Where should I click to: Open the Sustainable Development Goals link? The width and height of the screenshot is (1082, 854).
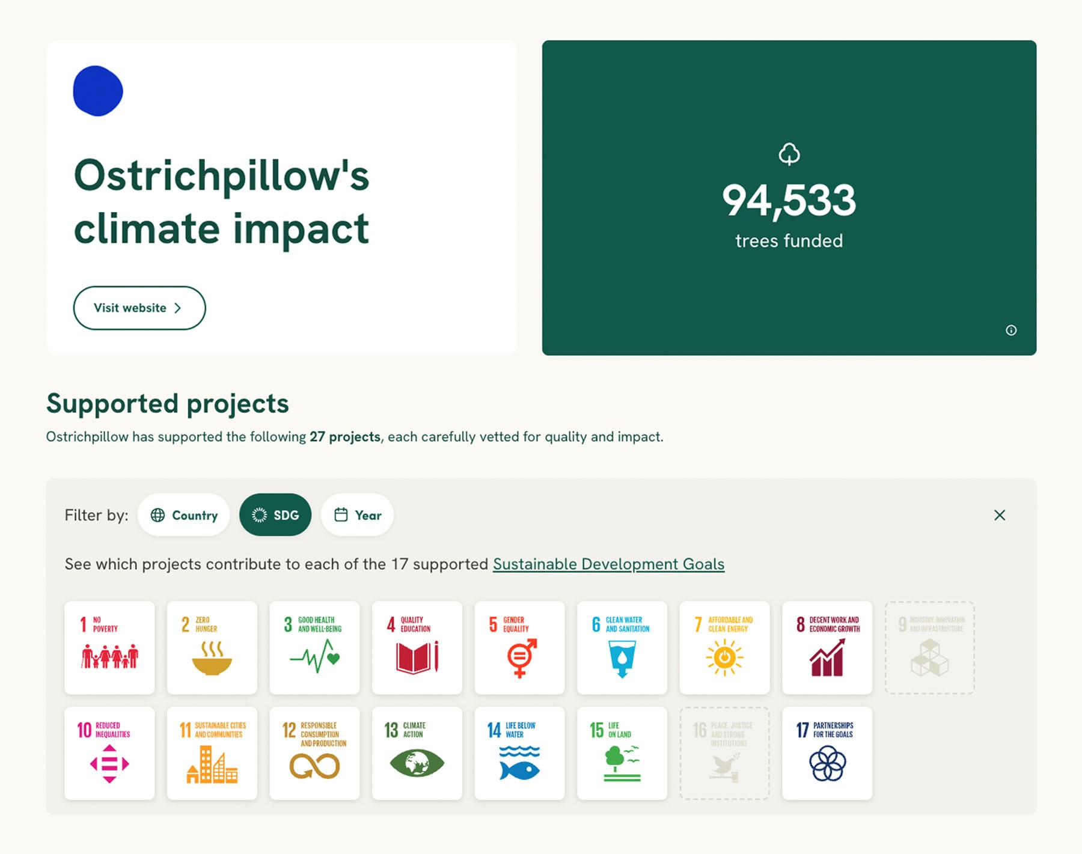[608, 564]
